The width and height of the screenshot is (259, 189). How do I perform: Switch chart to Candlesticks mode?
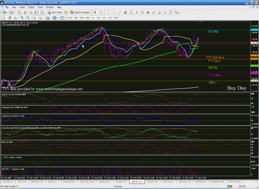point(10,18)
